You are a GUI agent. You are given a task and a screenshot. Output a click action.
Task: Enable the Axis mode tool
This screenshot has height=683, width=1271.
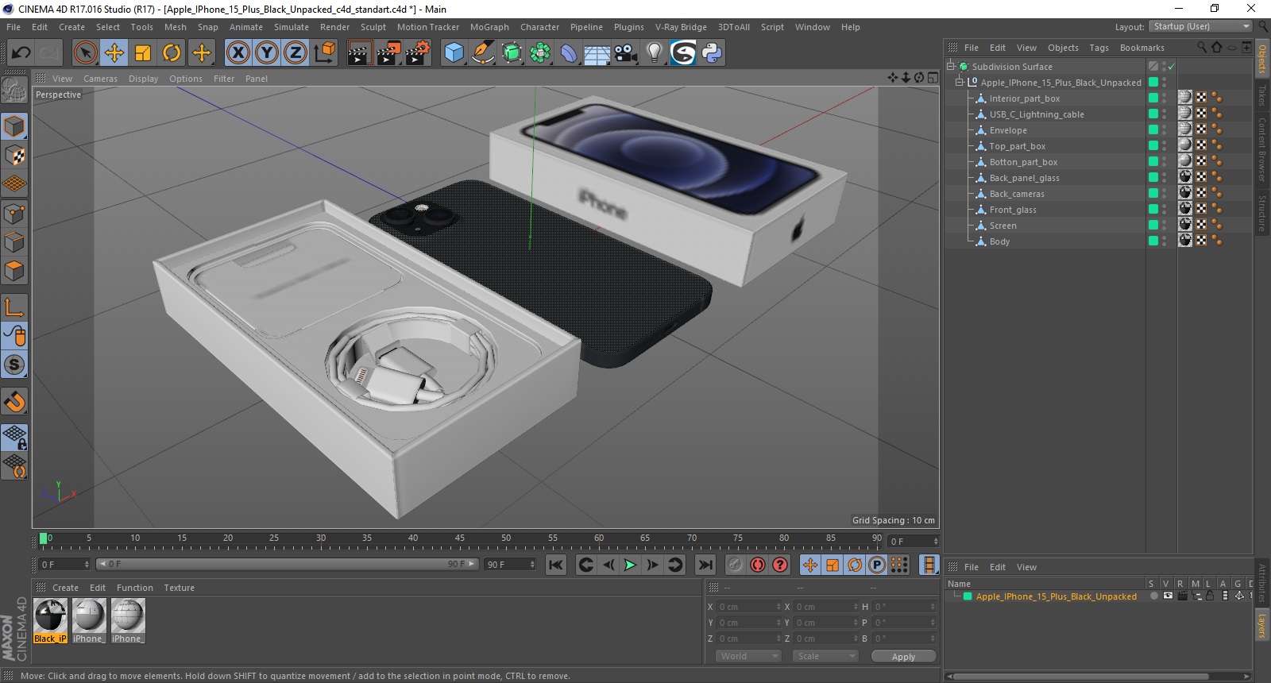pyautogui.click(x=14, y=307)
